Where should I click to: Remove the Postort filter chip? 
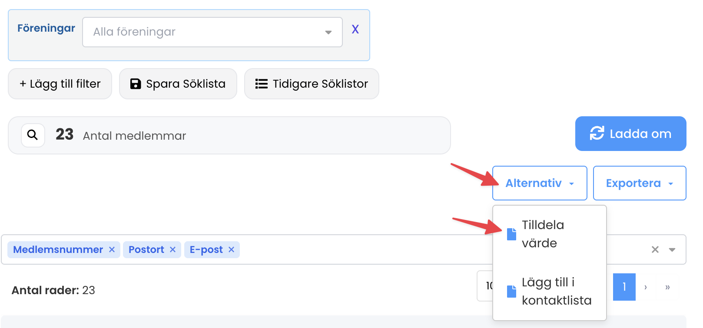tap(172, 249)
